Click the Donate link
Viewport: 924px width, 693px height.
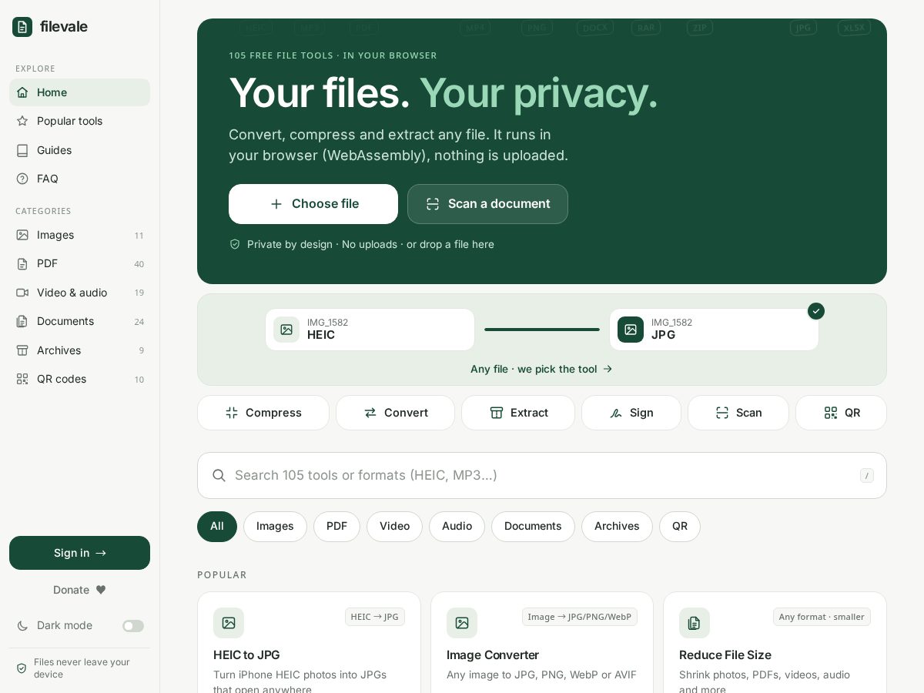click(x=79, y=590)
